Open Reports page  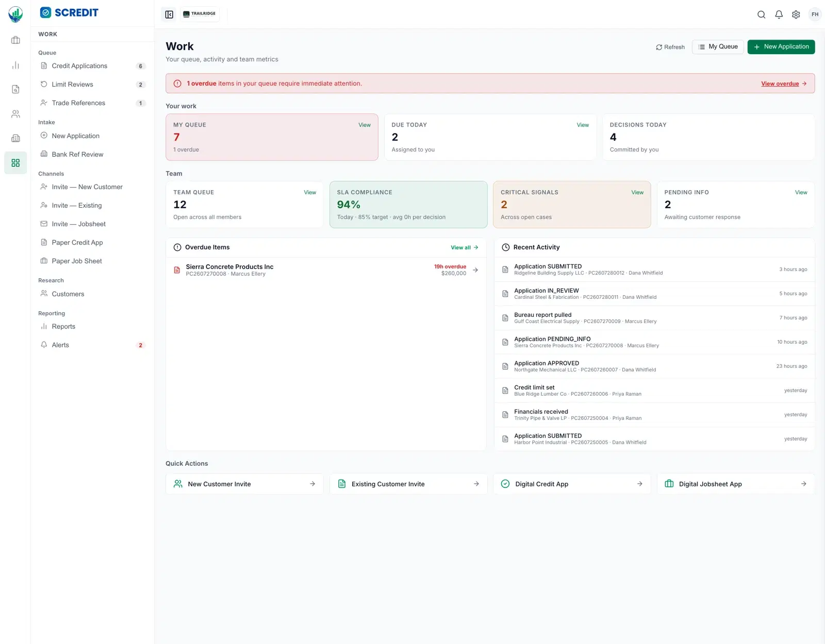[x=93, y=327]
